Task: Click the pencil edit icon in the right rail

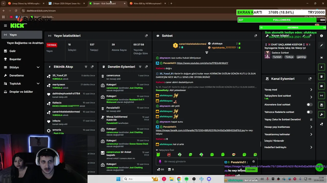Action: pos(321,45)
